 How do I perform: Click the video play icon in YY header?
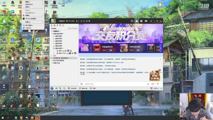tap(132, 21)
